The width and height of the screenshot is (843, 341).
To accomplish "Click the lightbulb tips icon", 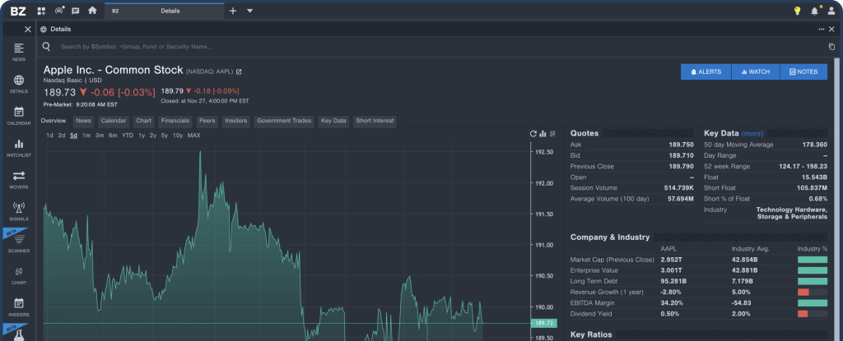I will tap(797, 11).
